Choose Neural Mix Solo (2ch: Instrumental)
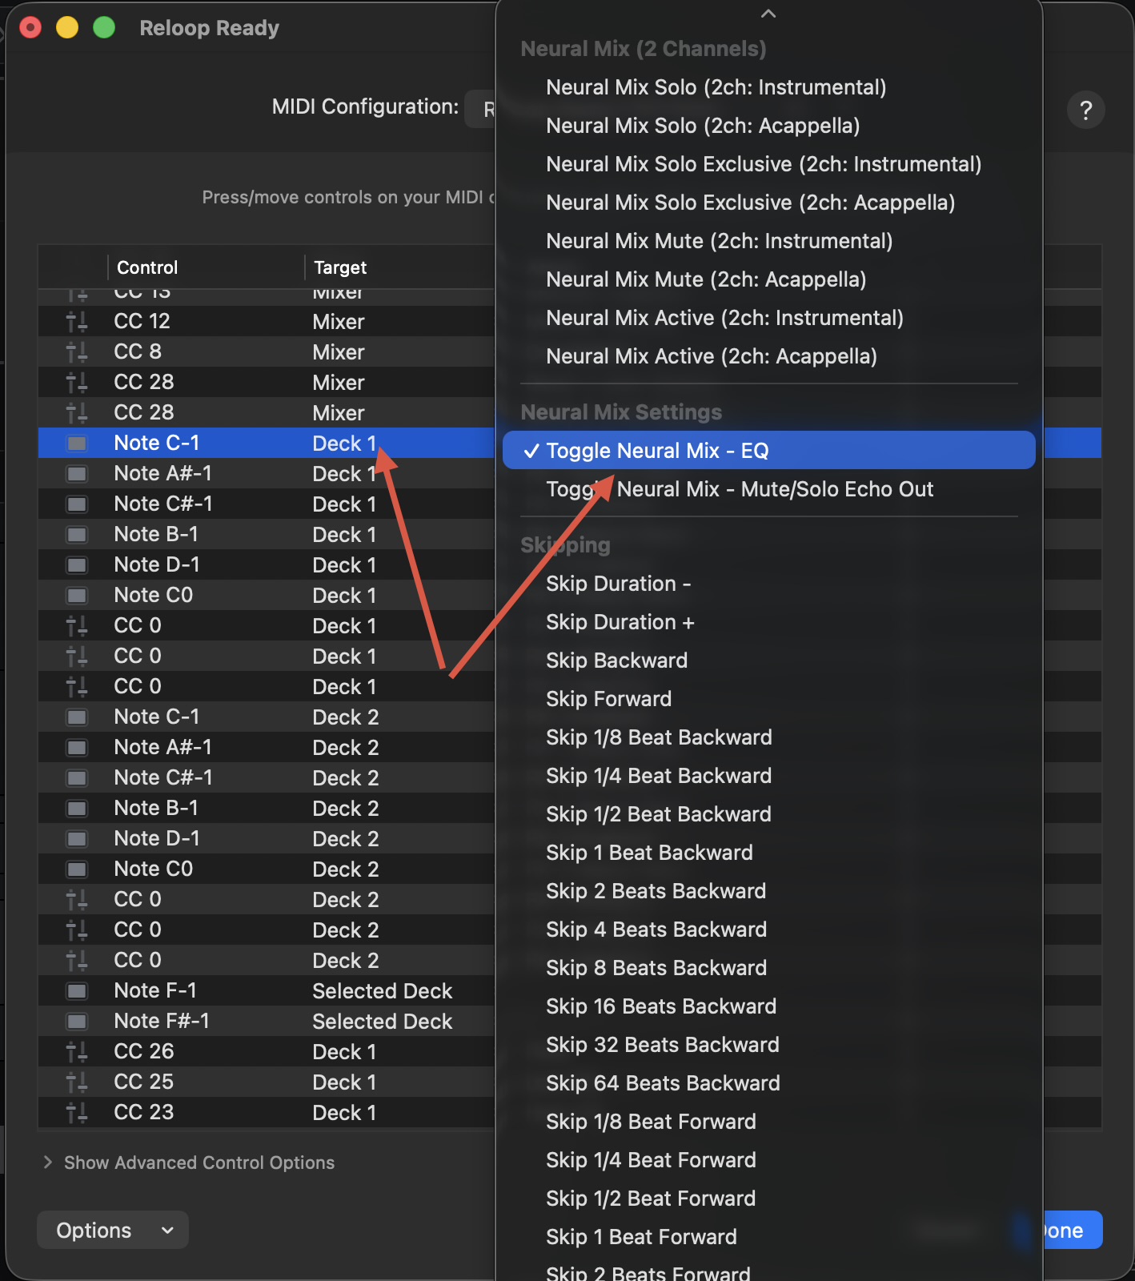The height and width of the screenshot is (1281, 1135). click(x=716, y=87)
